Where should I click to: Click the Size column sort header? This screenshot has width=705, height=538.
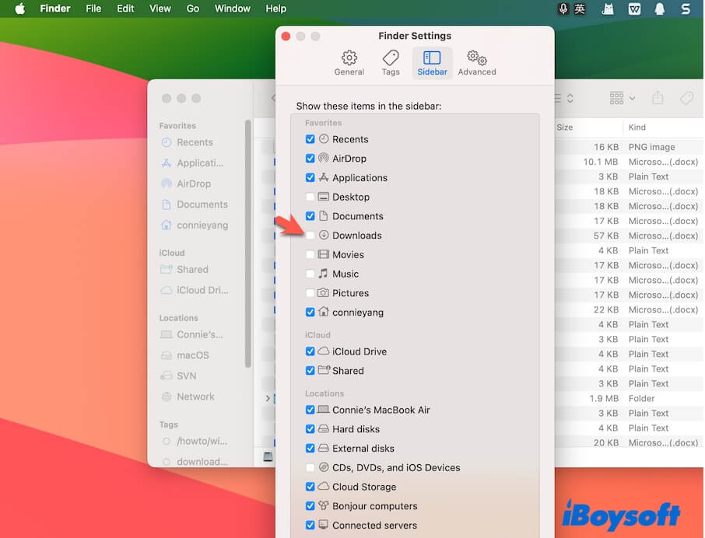point(563,127)
